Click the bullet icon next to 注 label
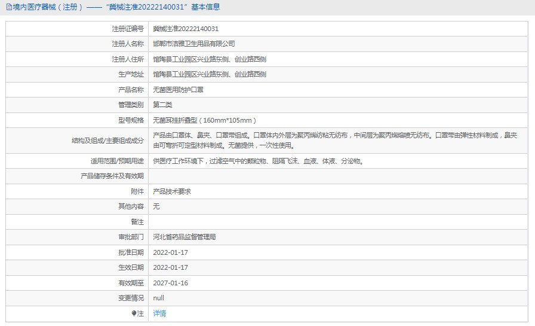 point(134,313)
